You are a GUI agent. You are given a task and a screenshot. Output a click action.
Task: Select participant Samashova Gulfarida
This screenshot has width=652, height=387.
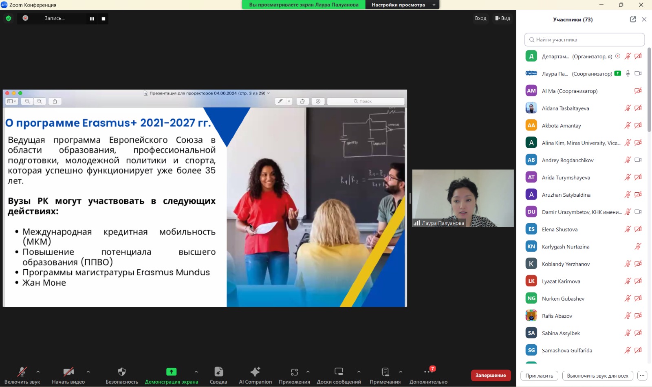click(584, 350)
